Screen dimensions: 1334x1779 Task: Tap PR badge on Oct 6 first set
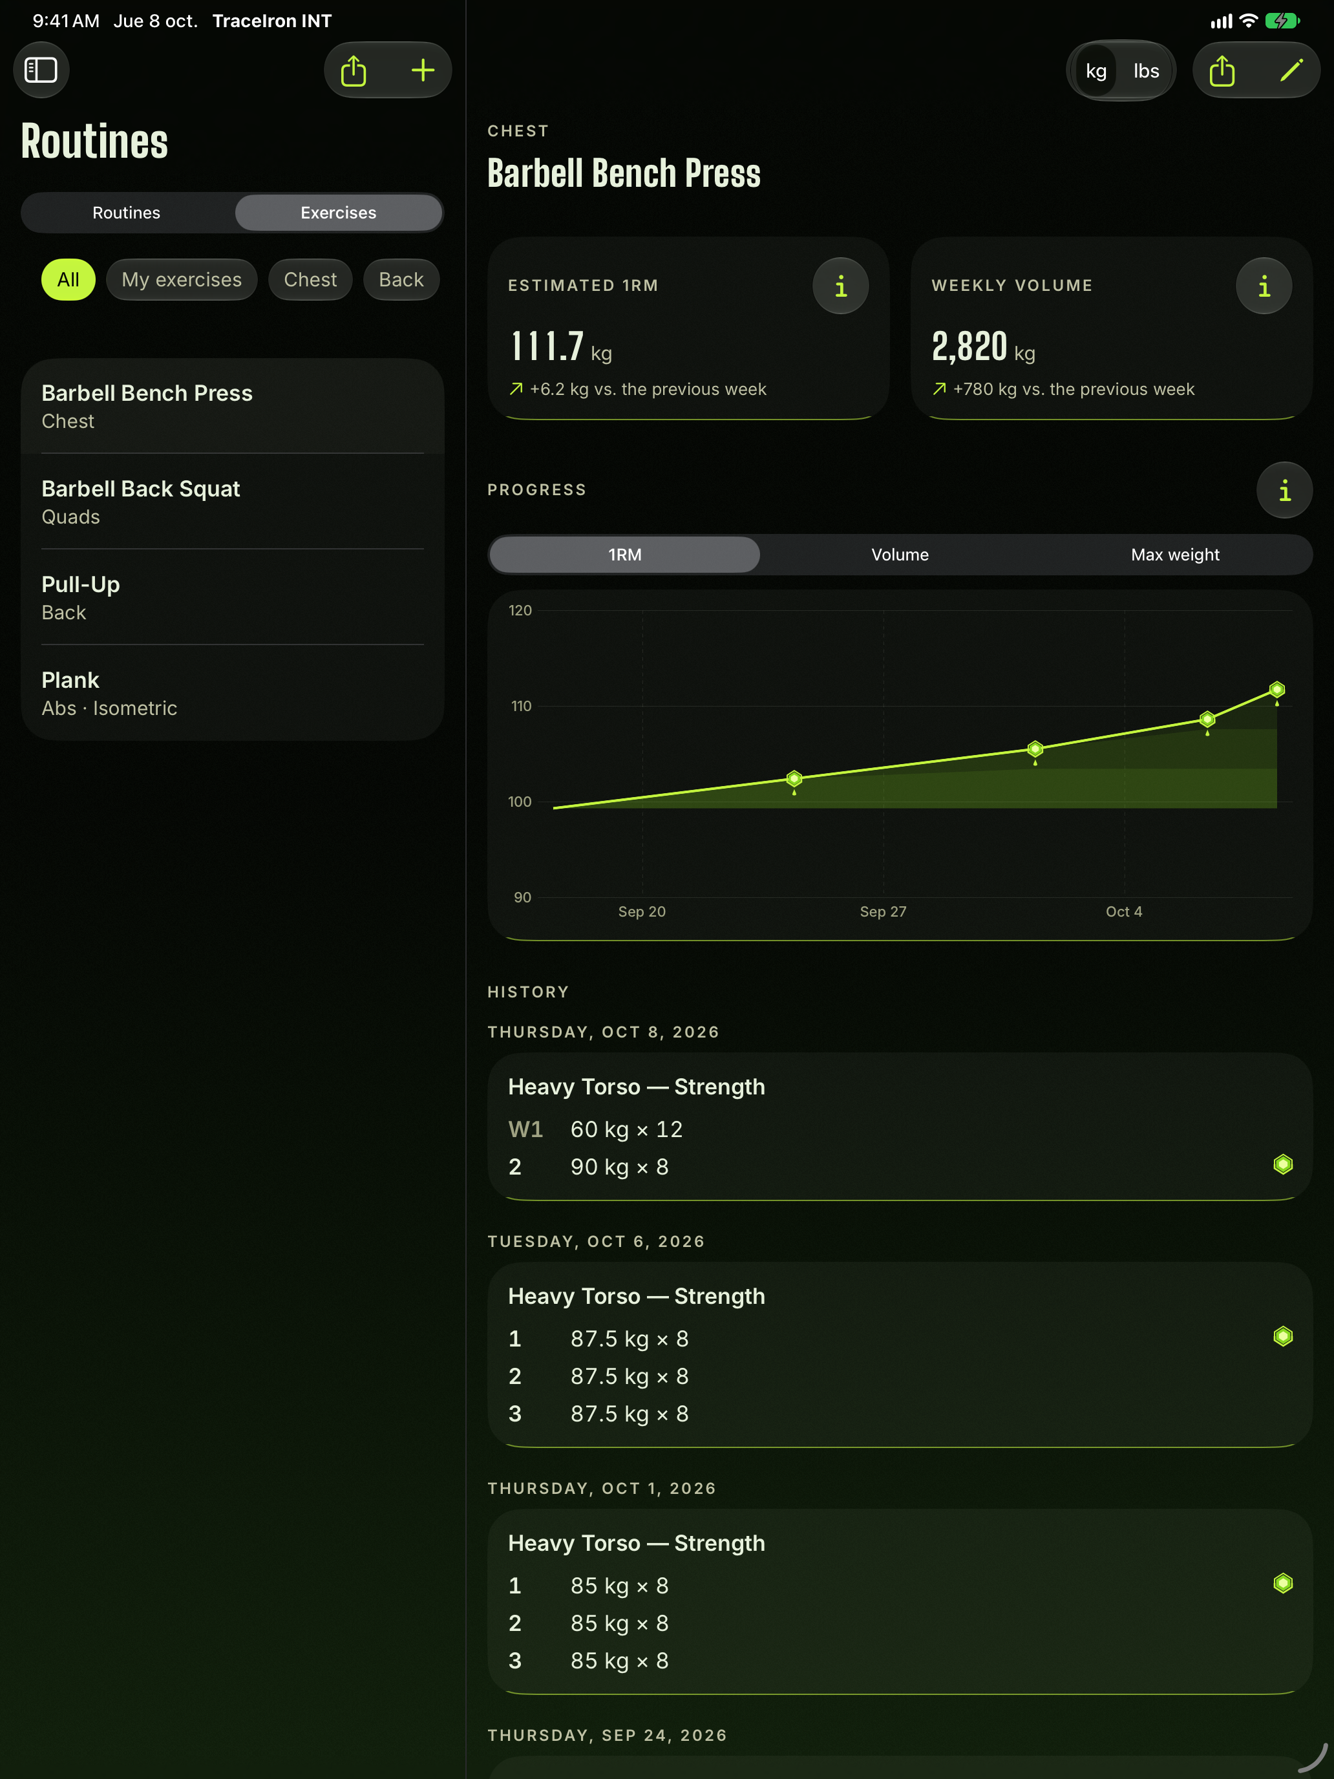click(x=1282, y=1337)
